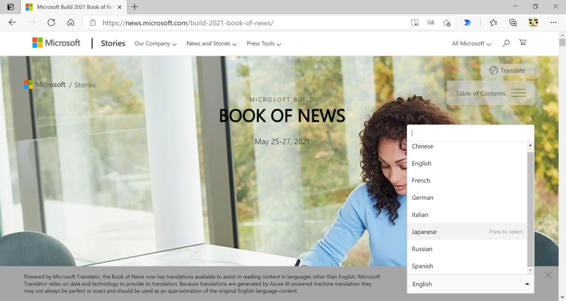Screen dimensions: 566x301
Task: Choose French in the language list
Action: 467,180
